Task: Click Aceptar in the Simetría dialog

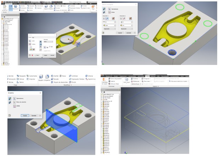Action: tap(25, 115)
